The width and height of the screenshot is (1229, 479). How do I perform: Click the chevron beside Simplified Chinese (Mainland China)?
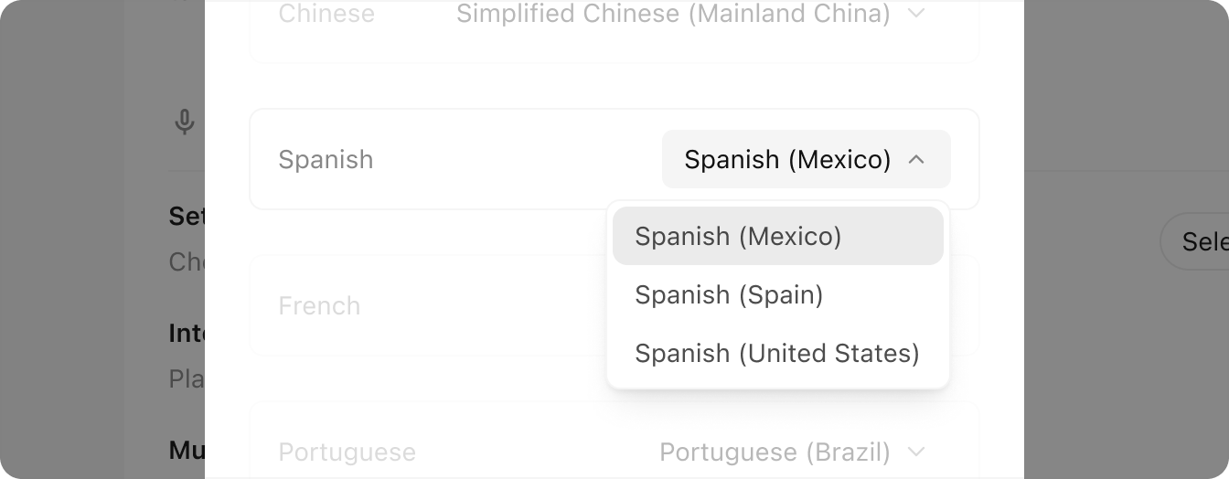click(x=916, y=14)
